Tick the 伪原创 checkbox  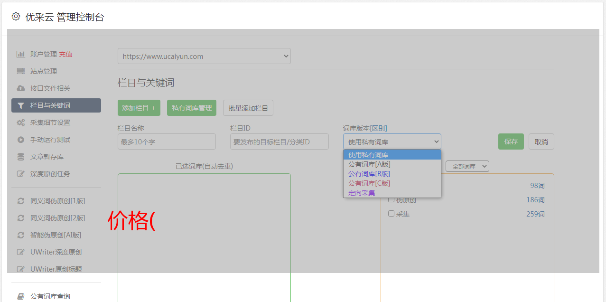click(392, 199)
